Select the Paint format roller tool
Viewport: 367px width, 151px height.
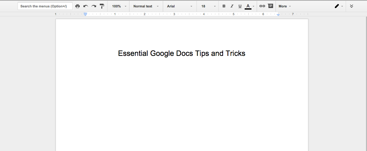[x=102, y=6]
